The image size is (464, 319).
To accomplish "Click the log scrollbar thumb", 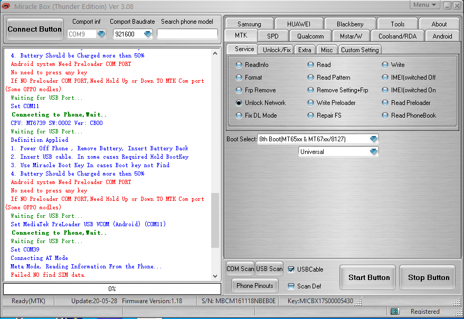I will pos(215,220).
